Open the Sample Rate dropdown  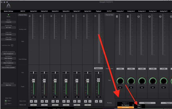pyautogui.click(x=8, y=28)
